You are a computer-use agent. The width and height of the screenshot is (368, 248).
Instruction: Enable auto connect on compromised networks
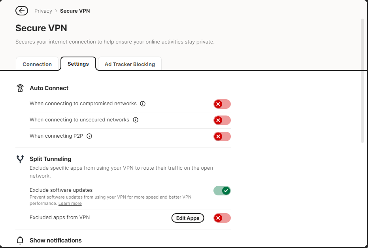coord(222,104)
